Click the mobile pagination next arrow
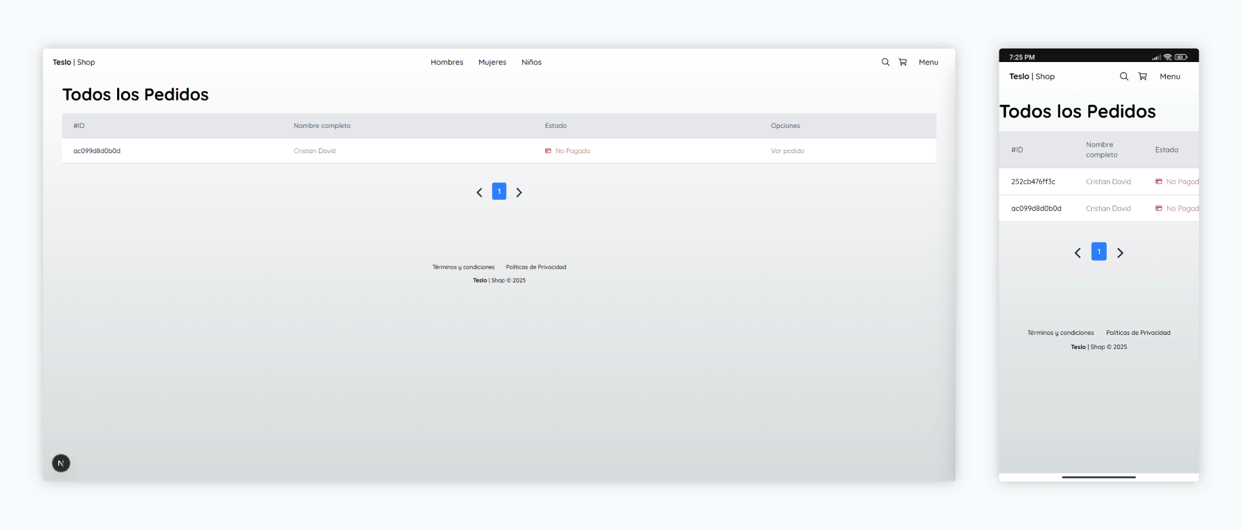The width and height of the screenshot is (1242, 530). (1120, 253)
